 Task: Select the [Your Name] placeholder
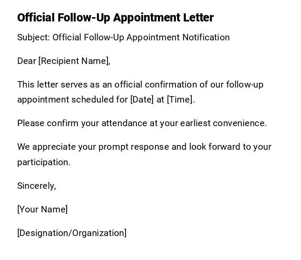click(42, 209)
